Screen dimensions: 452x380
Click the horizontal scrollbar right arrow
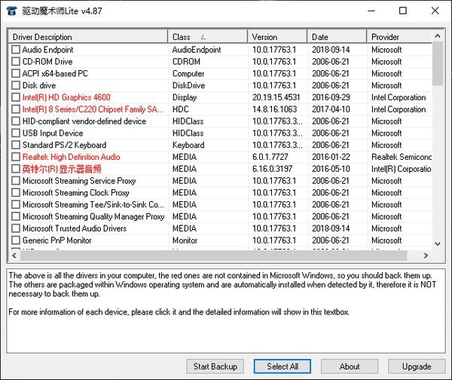coord(426,256)
